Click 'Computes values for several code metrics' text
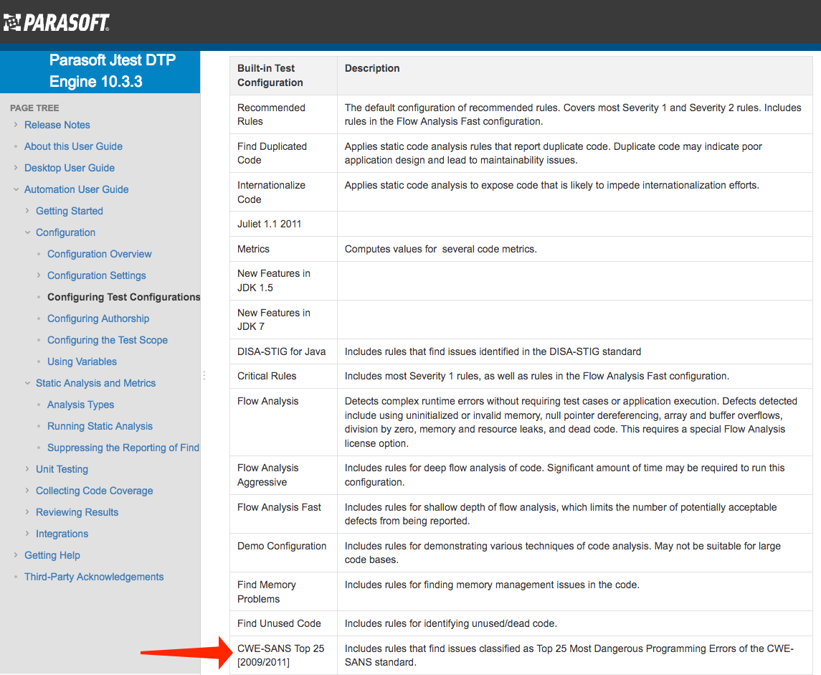The width and height of the screenshot is (821, 675). click(x=440, y=249)
